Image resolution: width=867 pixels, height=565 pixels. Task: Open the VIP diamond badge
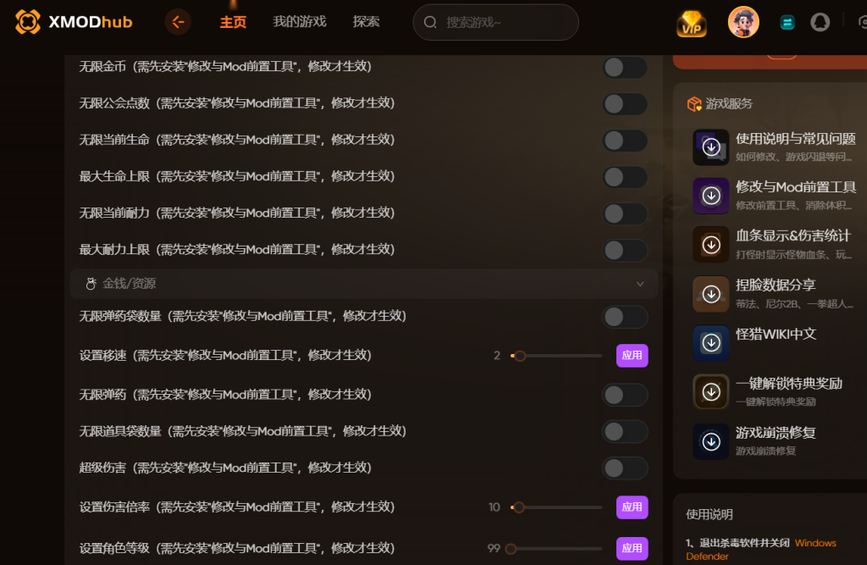click(691, 23)
